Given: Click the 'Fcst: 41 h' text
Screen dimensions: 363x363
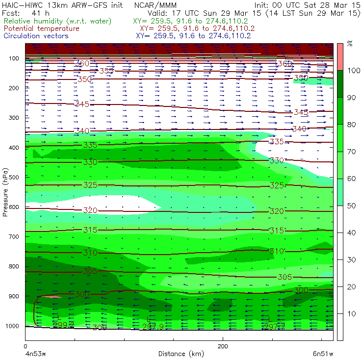Looking at the screenshot, I should point(26,13).
